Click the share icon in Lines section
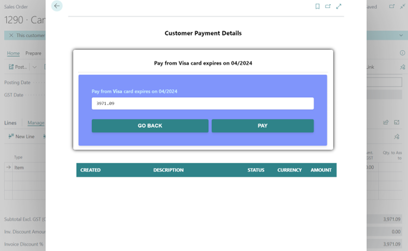The height and width of the screenshot is (251, 408). (386, 123)
